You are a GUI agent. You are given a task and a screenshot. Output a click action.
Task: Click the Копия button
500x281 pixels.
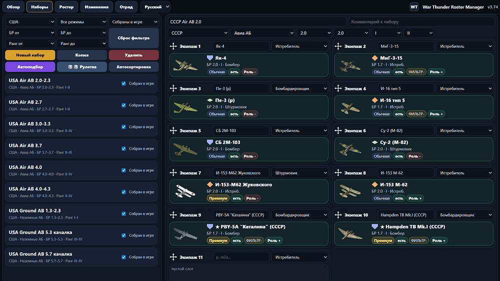click(x=82, y=55)
